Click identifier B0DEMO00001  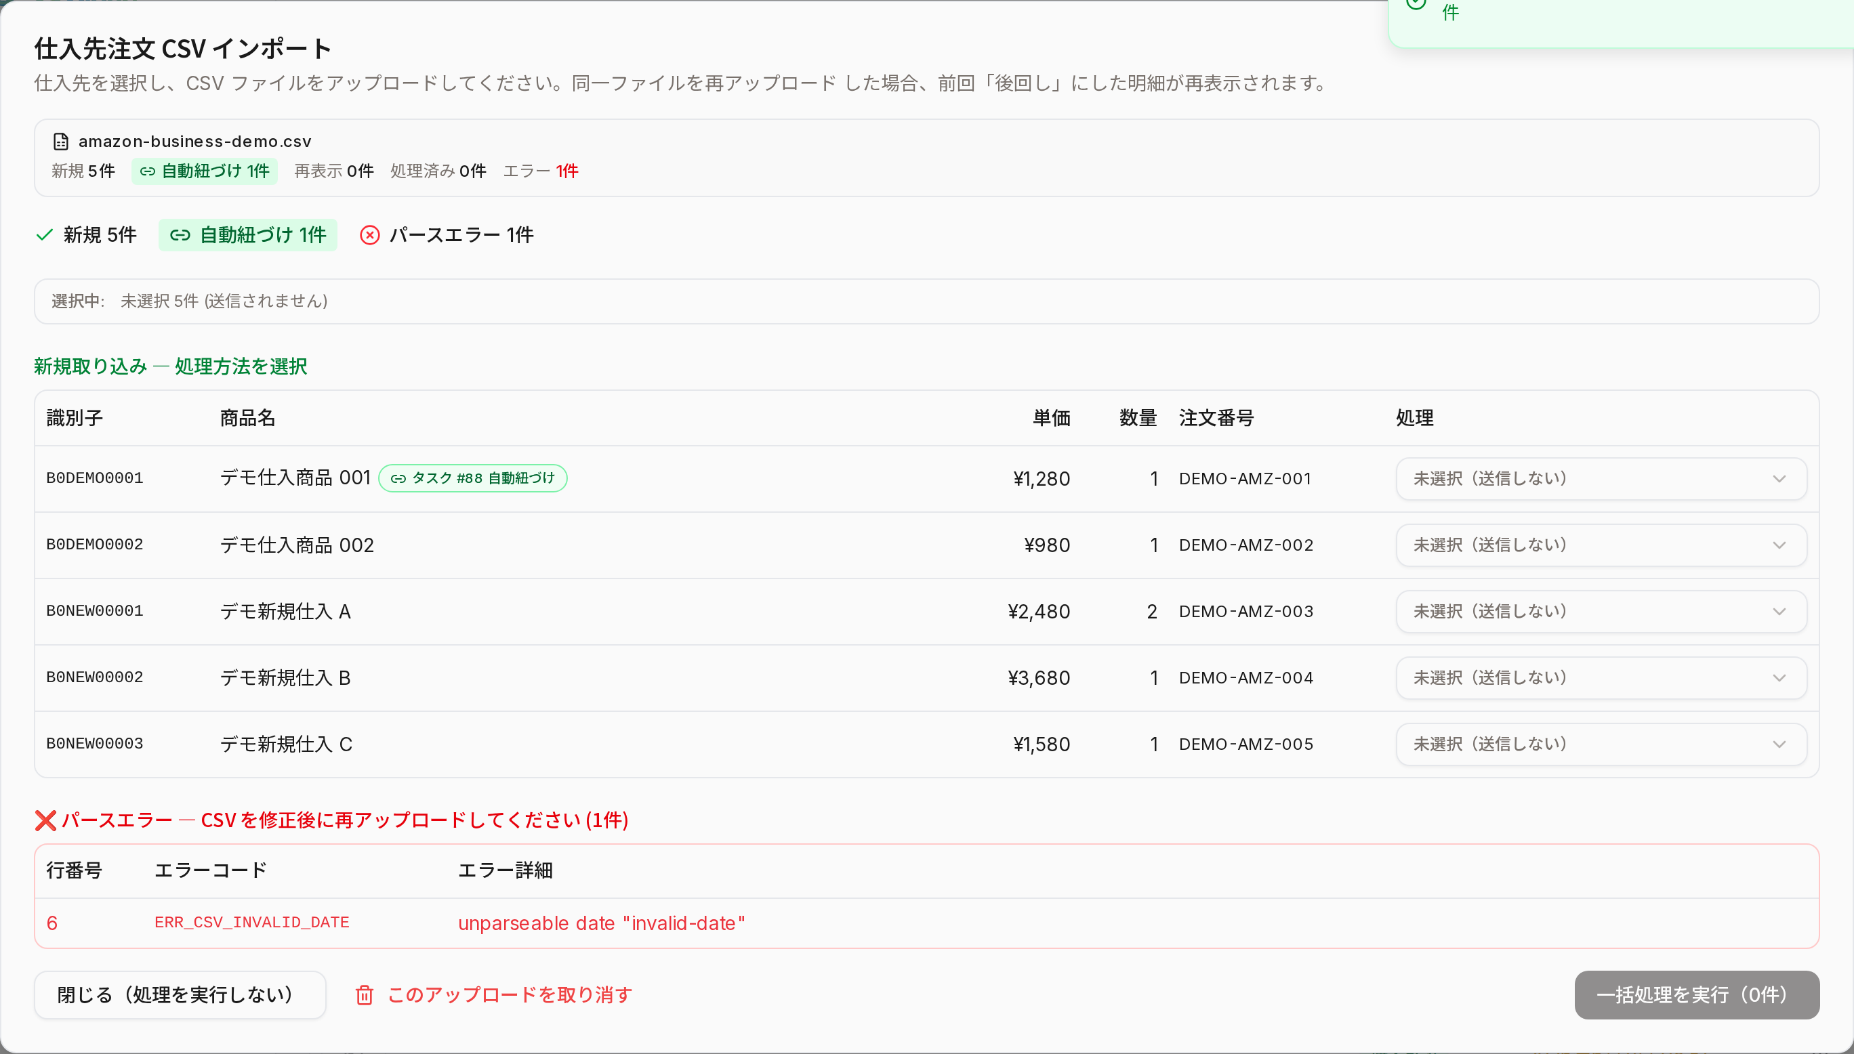click(x=95, y=478)
